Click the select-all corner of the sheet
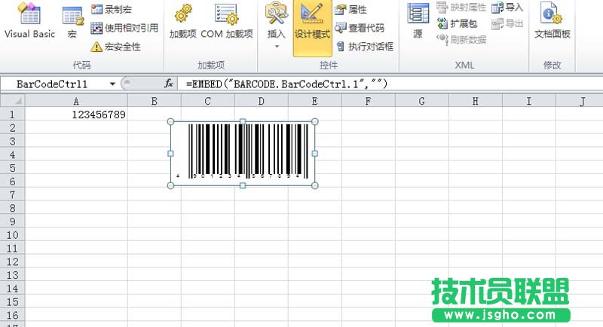 click(x=13, y=101)
